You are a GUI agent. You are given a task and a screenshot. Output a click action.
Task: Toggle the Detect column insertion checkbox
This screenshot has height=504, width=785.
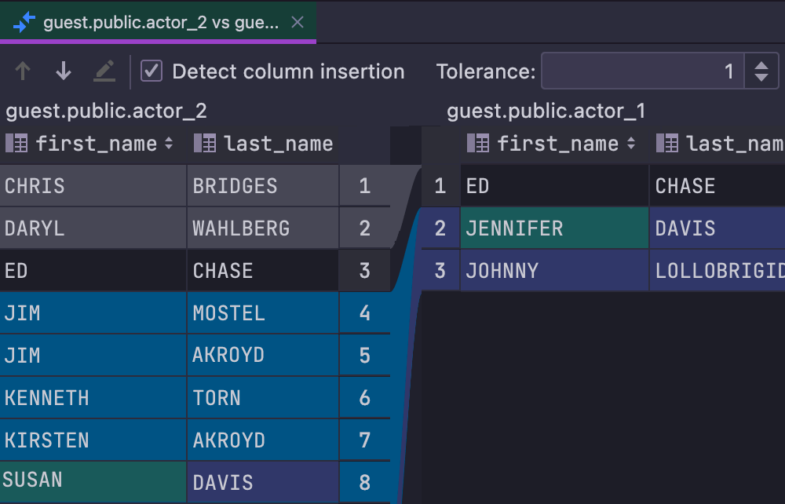click(152, 71)
